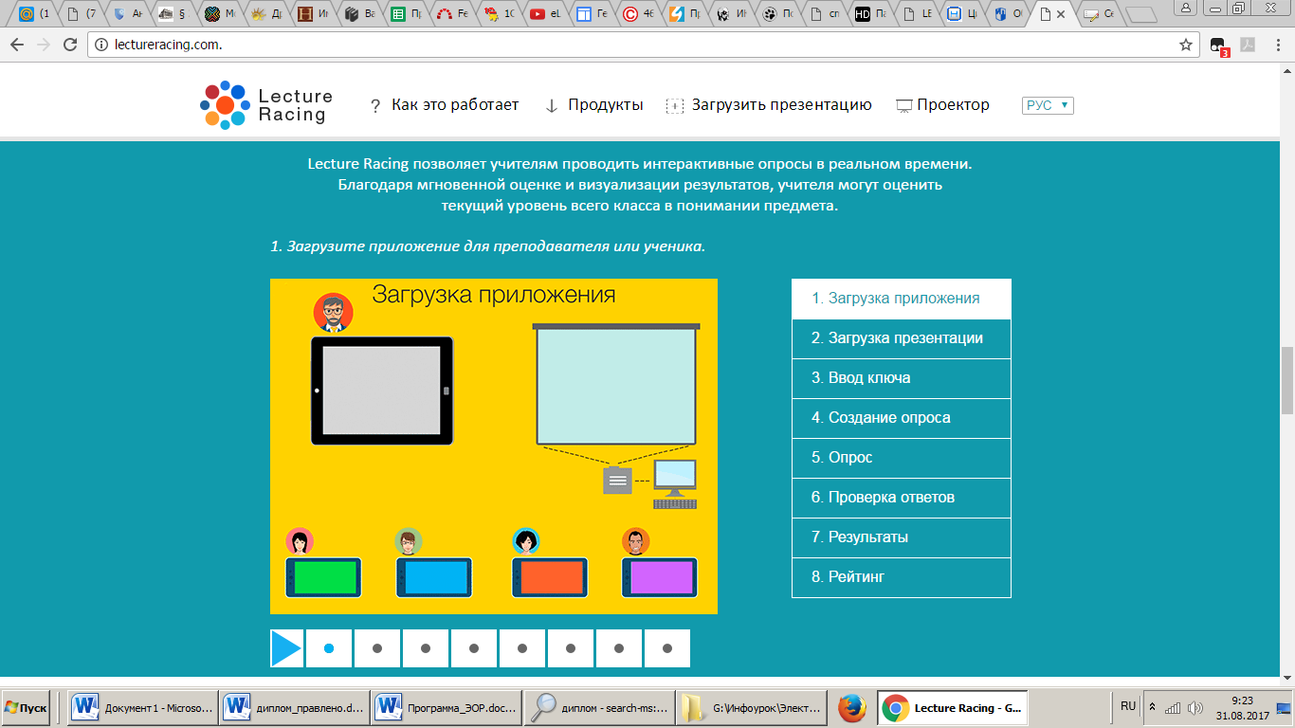
Task: Open 'диплом - search-ms' taskbar window
Action: point(598,707)
